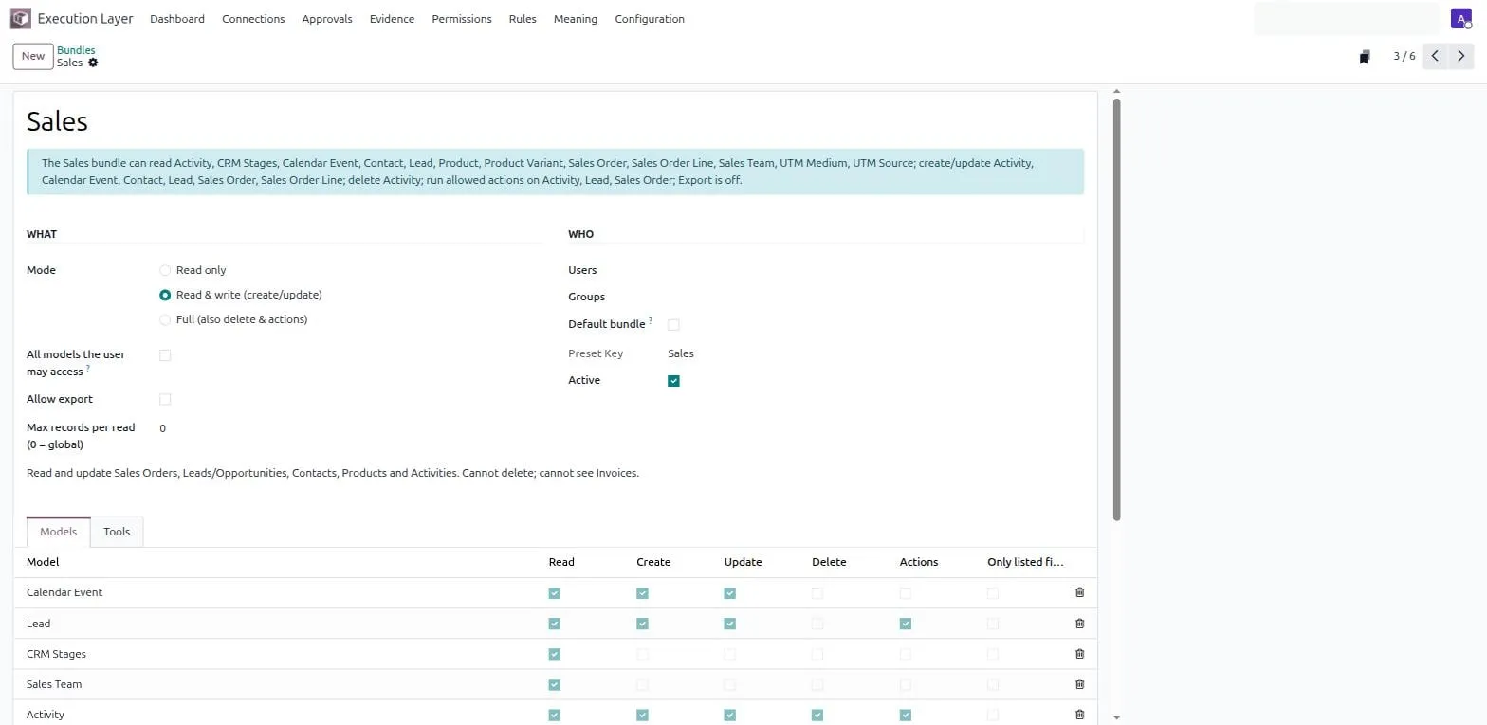1487x725 pixels.
Task: Click the vertical scrollbar thumb
Action: tap(1116, 309)
